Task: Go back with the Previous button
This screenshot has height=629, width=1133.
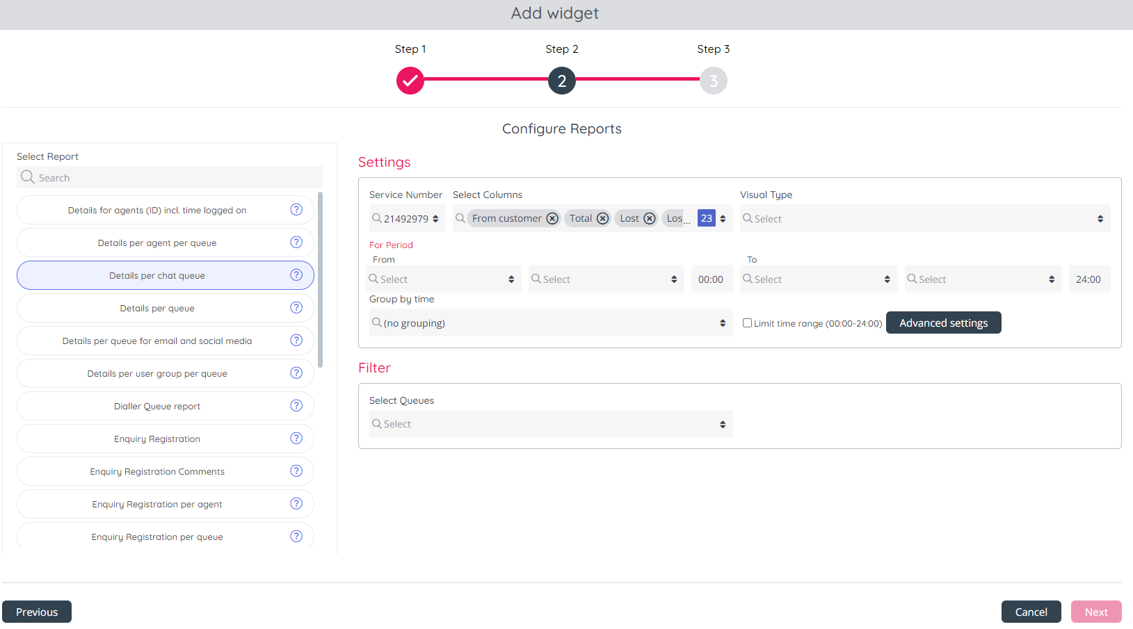Action: (x=37, y=612)
